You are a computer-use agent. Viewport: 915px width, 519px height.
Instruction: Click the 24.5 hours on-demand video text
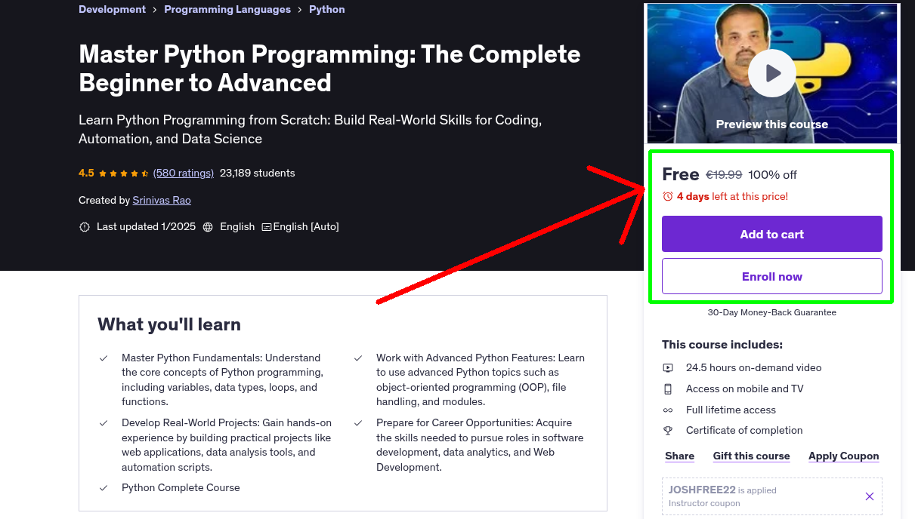pyautogui.click(x=753, y=368)
